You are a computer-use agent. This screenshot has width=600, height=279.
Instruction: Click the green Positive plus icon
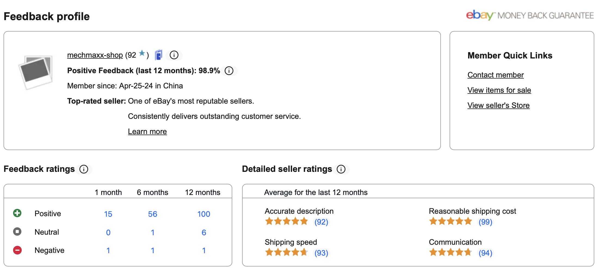tap(17, 213)
